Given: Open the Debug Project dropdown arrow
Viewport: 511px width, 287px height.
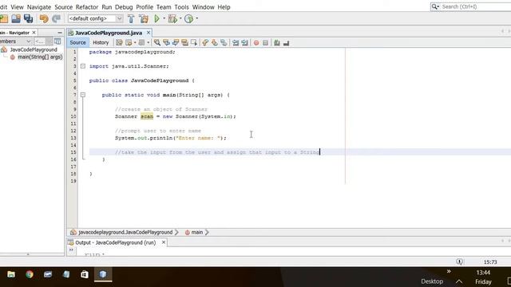Looking at the screenshot, I should pos(180,18).
